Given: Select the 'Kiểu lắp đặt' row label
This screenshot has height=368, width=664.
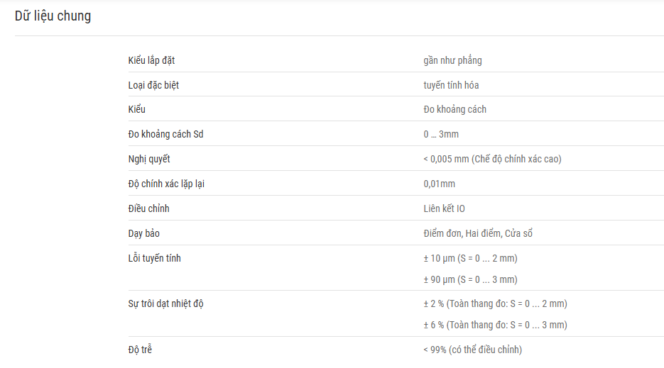Looking at the screenshot, I should [x=151, y=60].
